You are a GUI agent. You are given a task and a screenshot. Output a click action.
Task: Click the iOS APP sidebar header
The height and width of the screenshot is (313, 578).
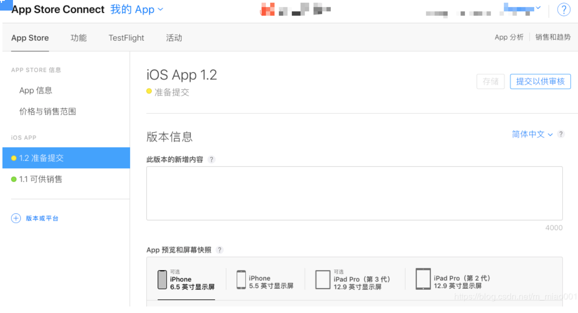pyautogui.click(x=24, y=137)
